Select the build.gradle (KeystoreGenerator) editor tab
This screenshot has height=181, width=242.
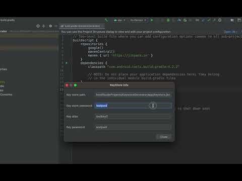pyautogui.click(x=82, y=26)
